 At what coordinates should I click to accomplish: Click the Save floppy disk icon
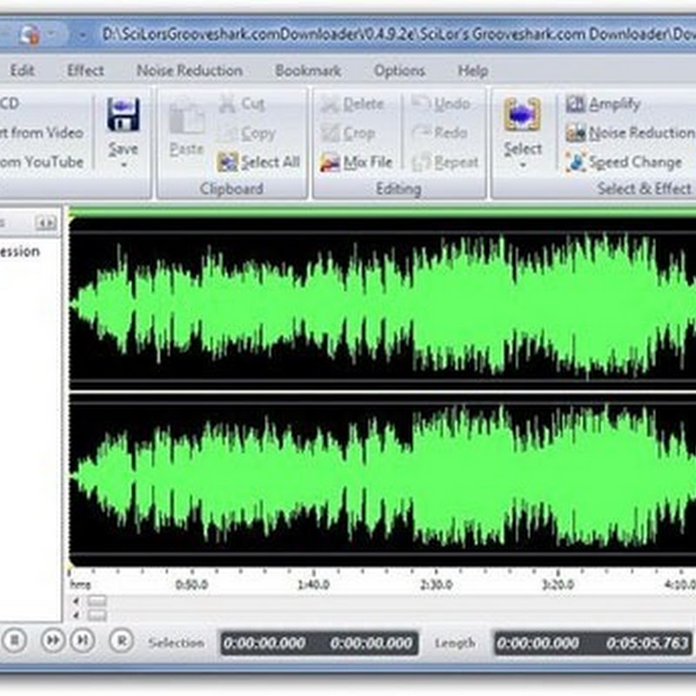[x=123, y=115]
